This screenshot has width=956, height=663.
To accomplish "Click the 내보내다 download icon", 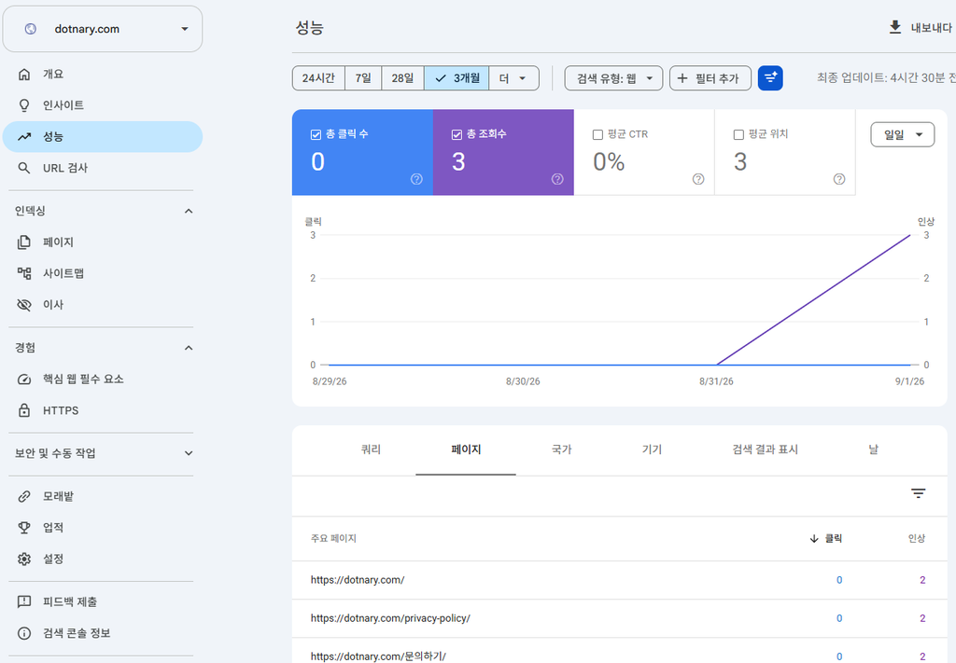I will pos(894,27).
